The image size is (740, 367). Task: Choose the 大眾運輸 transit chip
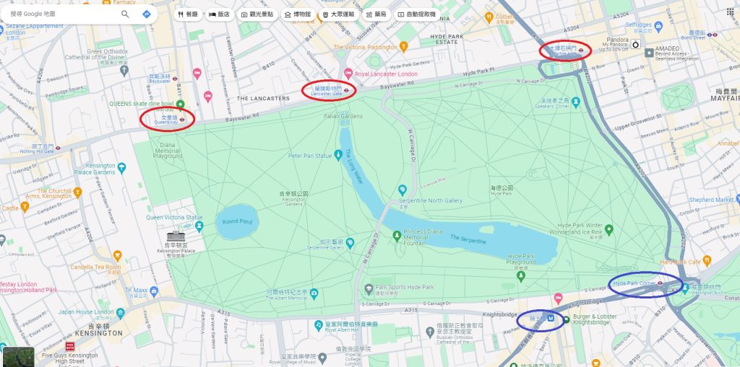point(338,14)
